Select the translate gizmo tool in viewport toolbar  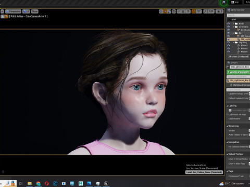point(161,11)
